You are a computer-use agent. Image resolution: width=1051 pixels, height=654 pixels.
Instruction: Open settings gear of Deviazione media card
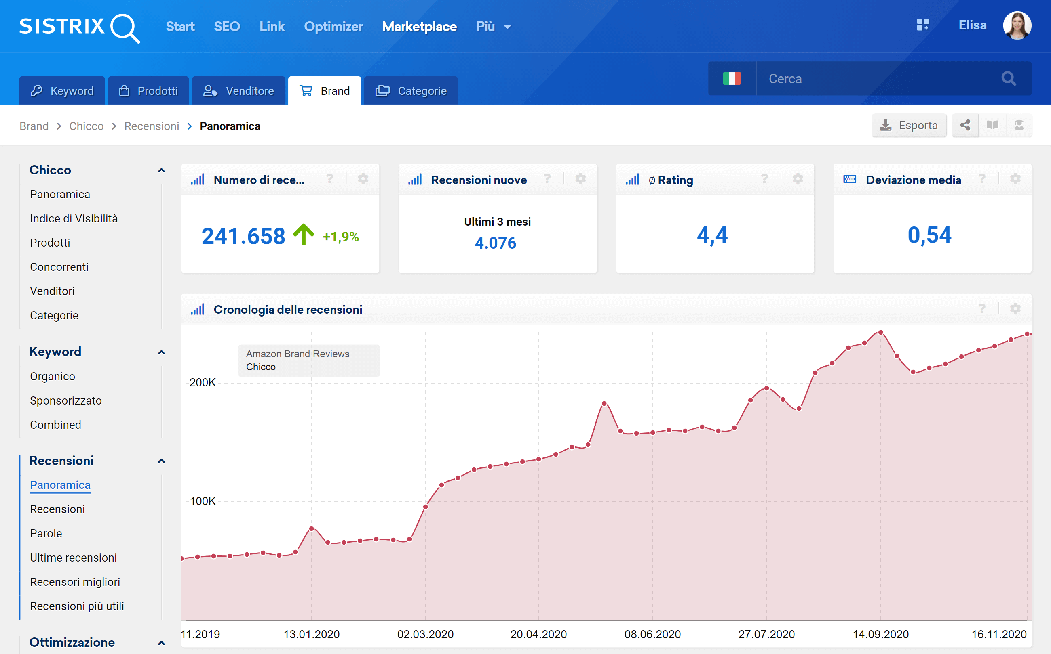coord(1015,178)
